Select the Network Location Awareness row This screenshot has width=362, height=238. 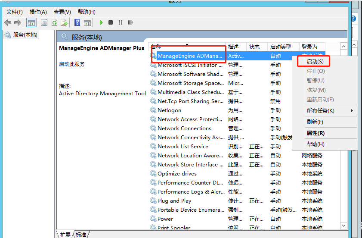pyautogui.click(x=237, y=155)
